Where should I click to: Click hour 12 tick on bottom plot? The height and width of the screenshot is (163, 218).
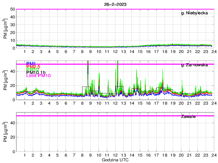tap(115, 155)
